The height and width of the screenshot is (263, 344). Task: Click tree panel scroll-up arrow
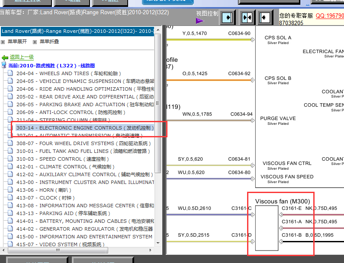click(x=158, y=29)
